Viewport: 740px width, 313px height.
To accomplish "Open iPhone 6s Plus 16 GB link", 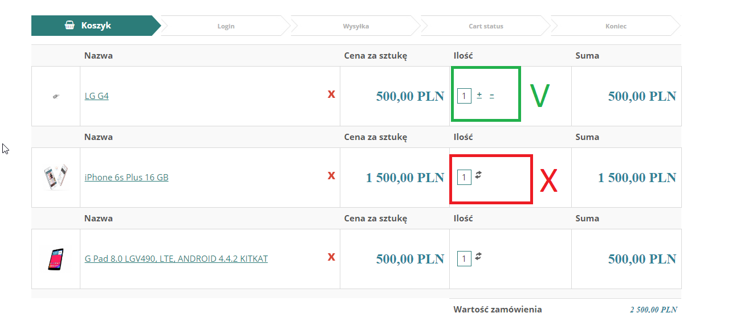I will click(127, 178).
